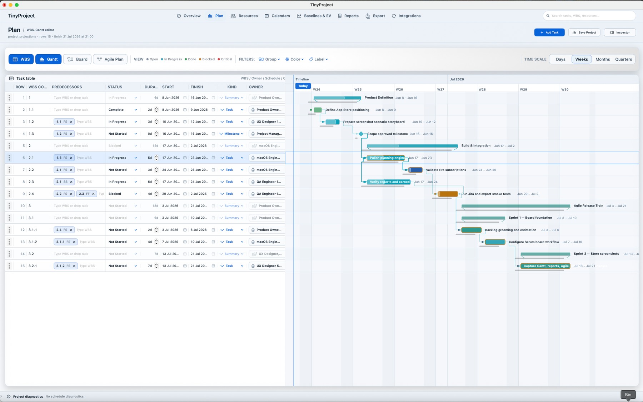Click the Bin button

click(628, 394)
